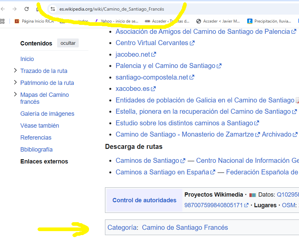This screenshot has height=252, width=299.
Task: Open the Yahoo bookmark
Action: [116, 21]
